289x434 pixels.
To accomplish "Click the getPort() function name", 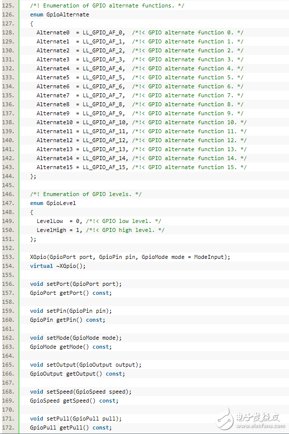I will pyautogui.click(x=74, y=293).
